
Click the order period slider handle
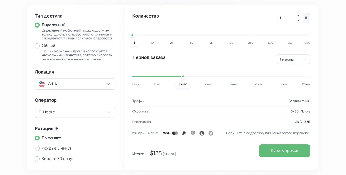[183, 76]
